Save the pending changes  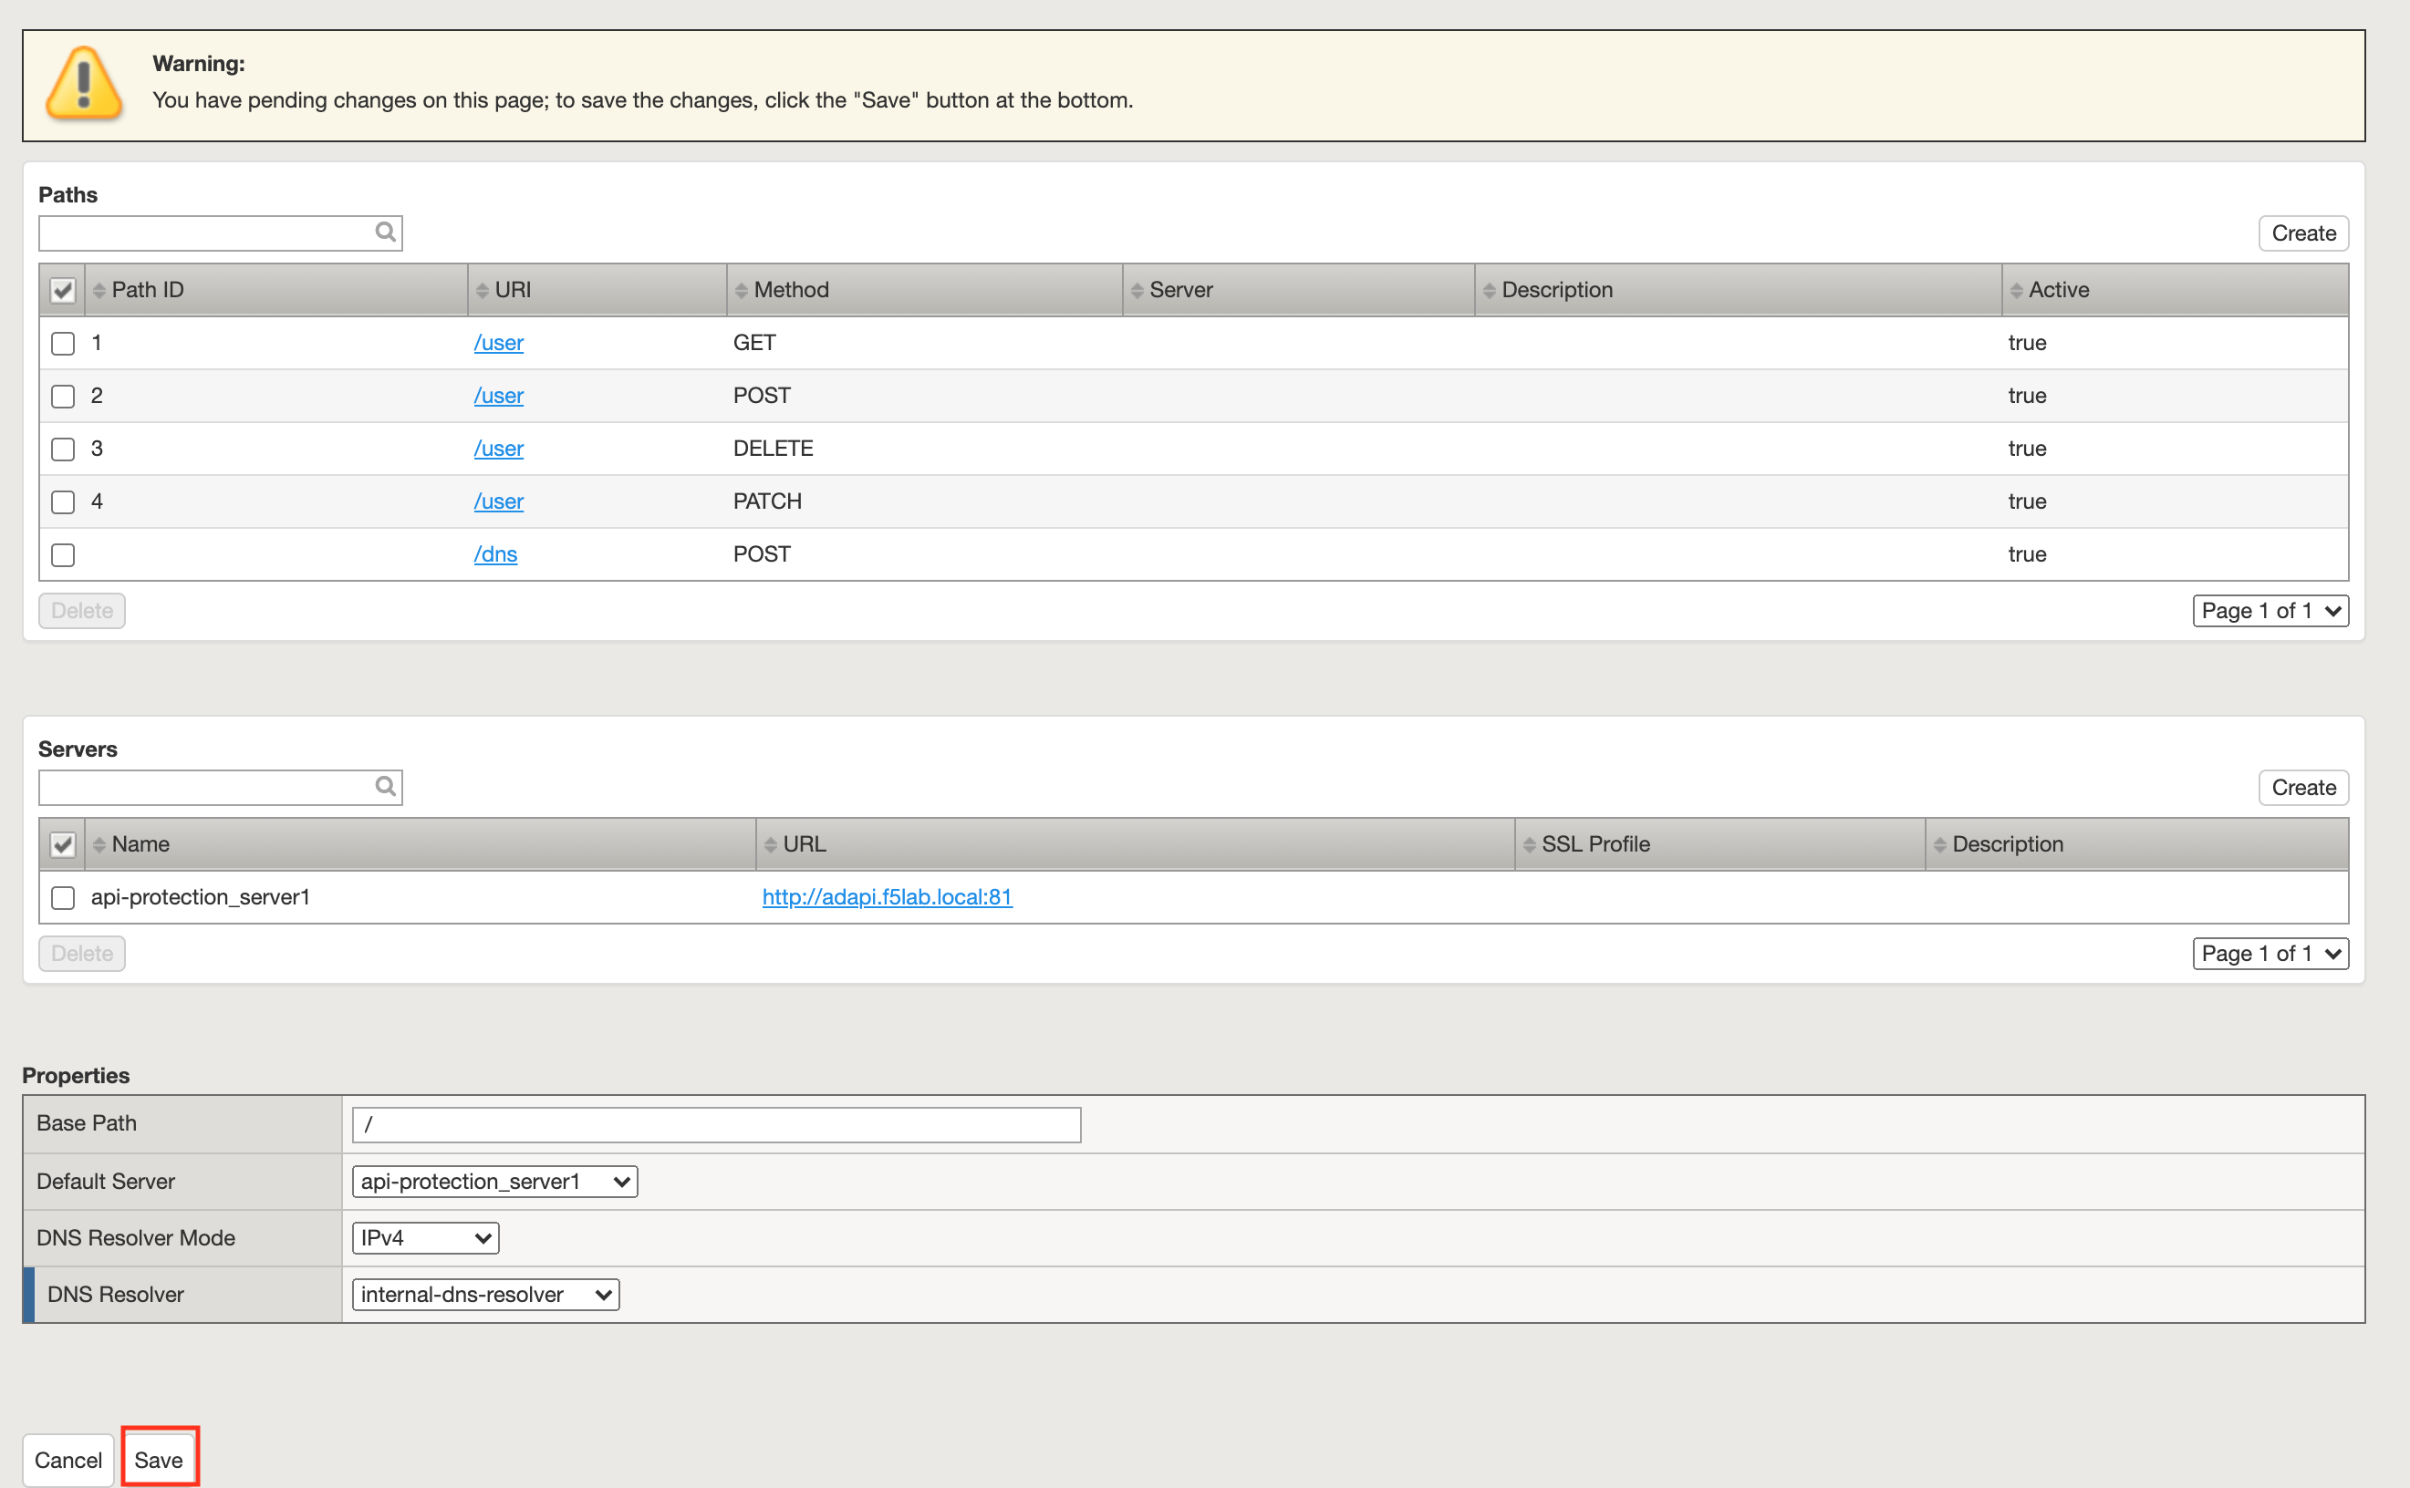coord(159,1460)
